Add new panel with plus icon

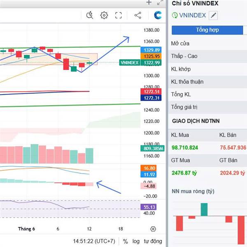click(x=149, y=2)
